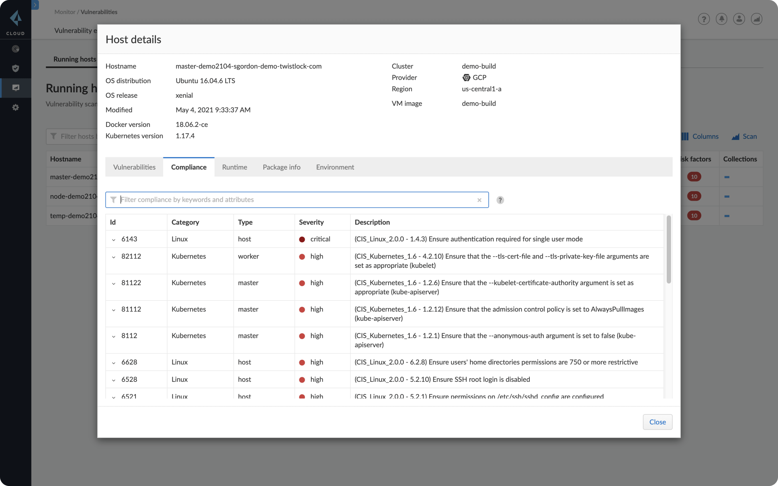The height and width of the screenshot is (486, 778).
Task: Expand compliance row for ID 6143
Action: (x=113, y=239)
